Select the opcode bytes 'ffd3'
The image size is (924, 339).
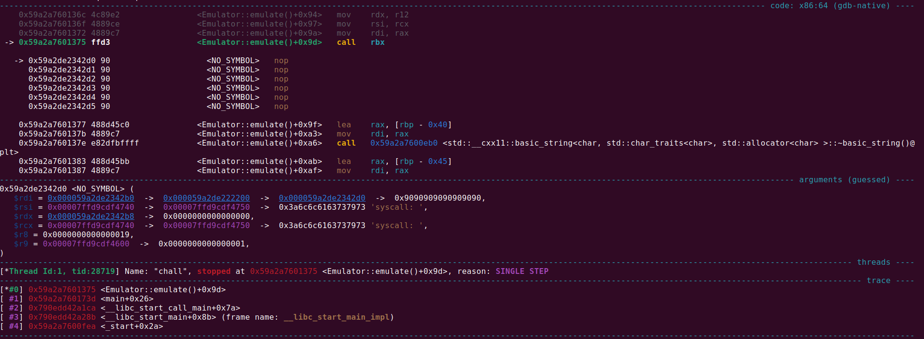point(101,42)
